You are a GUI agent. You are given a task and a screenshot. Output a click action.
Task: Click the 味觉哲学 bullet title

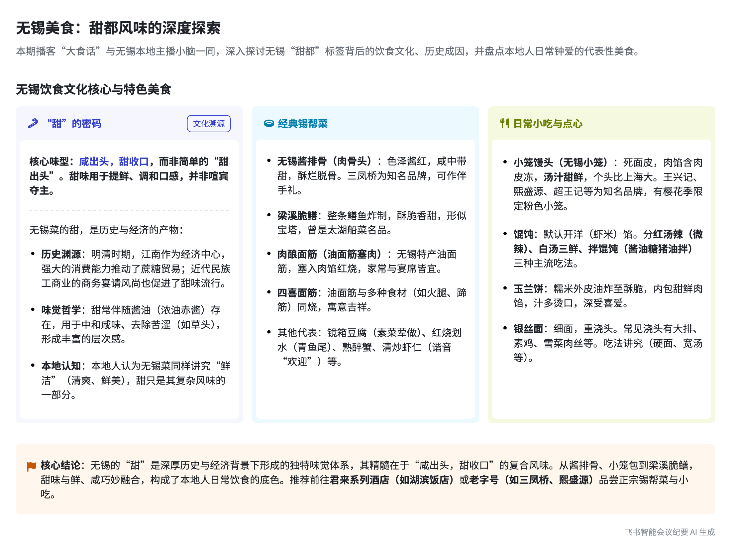click(x=61, y=310)
